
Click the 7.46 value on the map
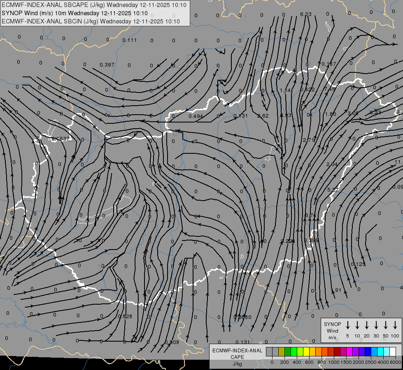[x=330, y=89]
